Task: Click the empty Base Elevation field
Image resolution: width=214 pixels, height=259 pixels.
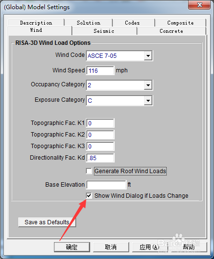Action: pos(106,185)
